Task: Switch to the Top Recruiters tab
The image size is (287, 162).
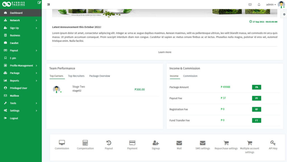Action: point(76,76)
